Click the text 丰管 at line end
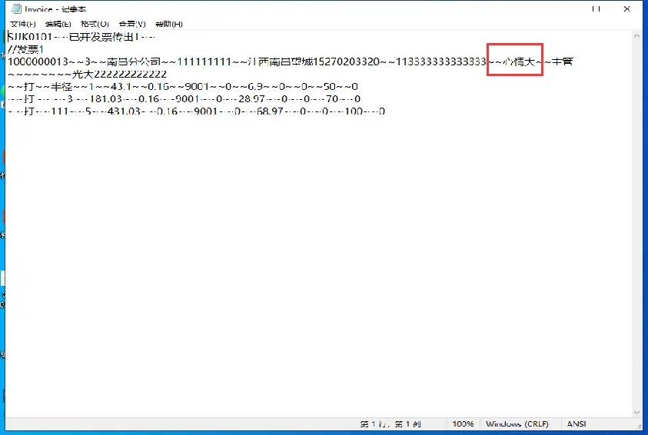The image size is (648, 435). (563, 61)
